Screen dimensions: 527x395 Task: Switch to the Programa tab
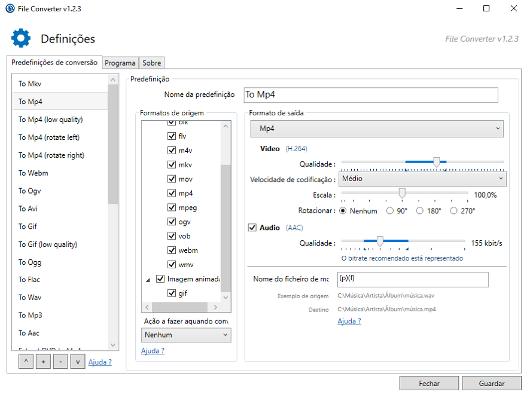(x=120, y=63)
